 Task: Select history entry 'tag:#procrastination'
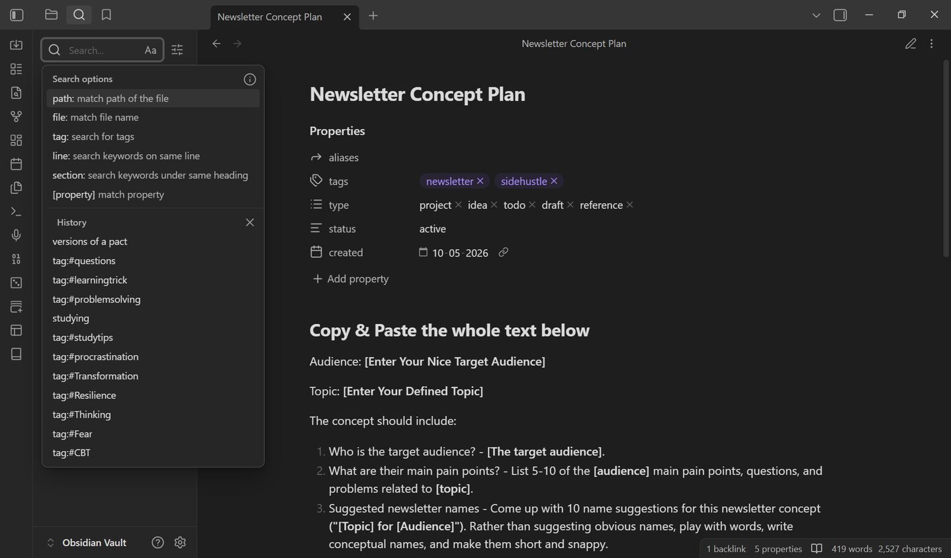[x=153, y=357]
